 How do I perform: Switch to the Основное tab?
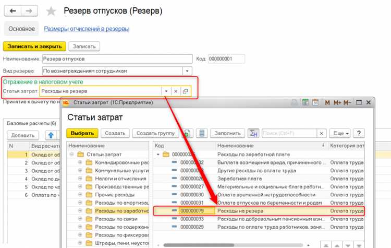(22, 29)
